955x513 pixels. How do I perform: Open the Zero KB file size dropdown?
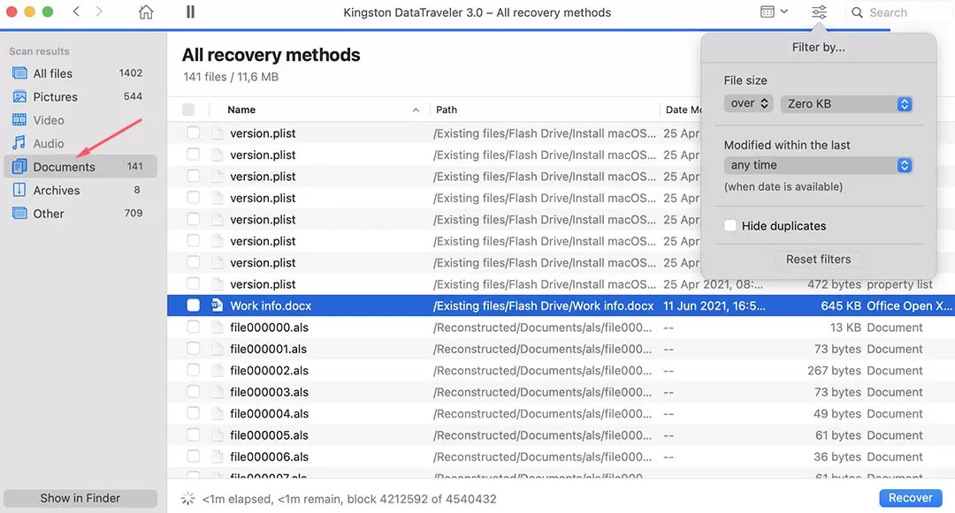846,103
